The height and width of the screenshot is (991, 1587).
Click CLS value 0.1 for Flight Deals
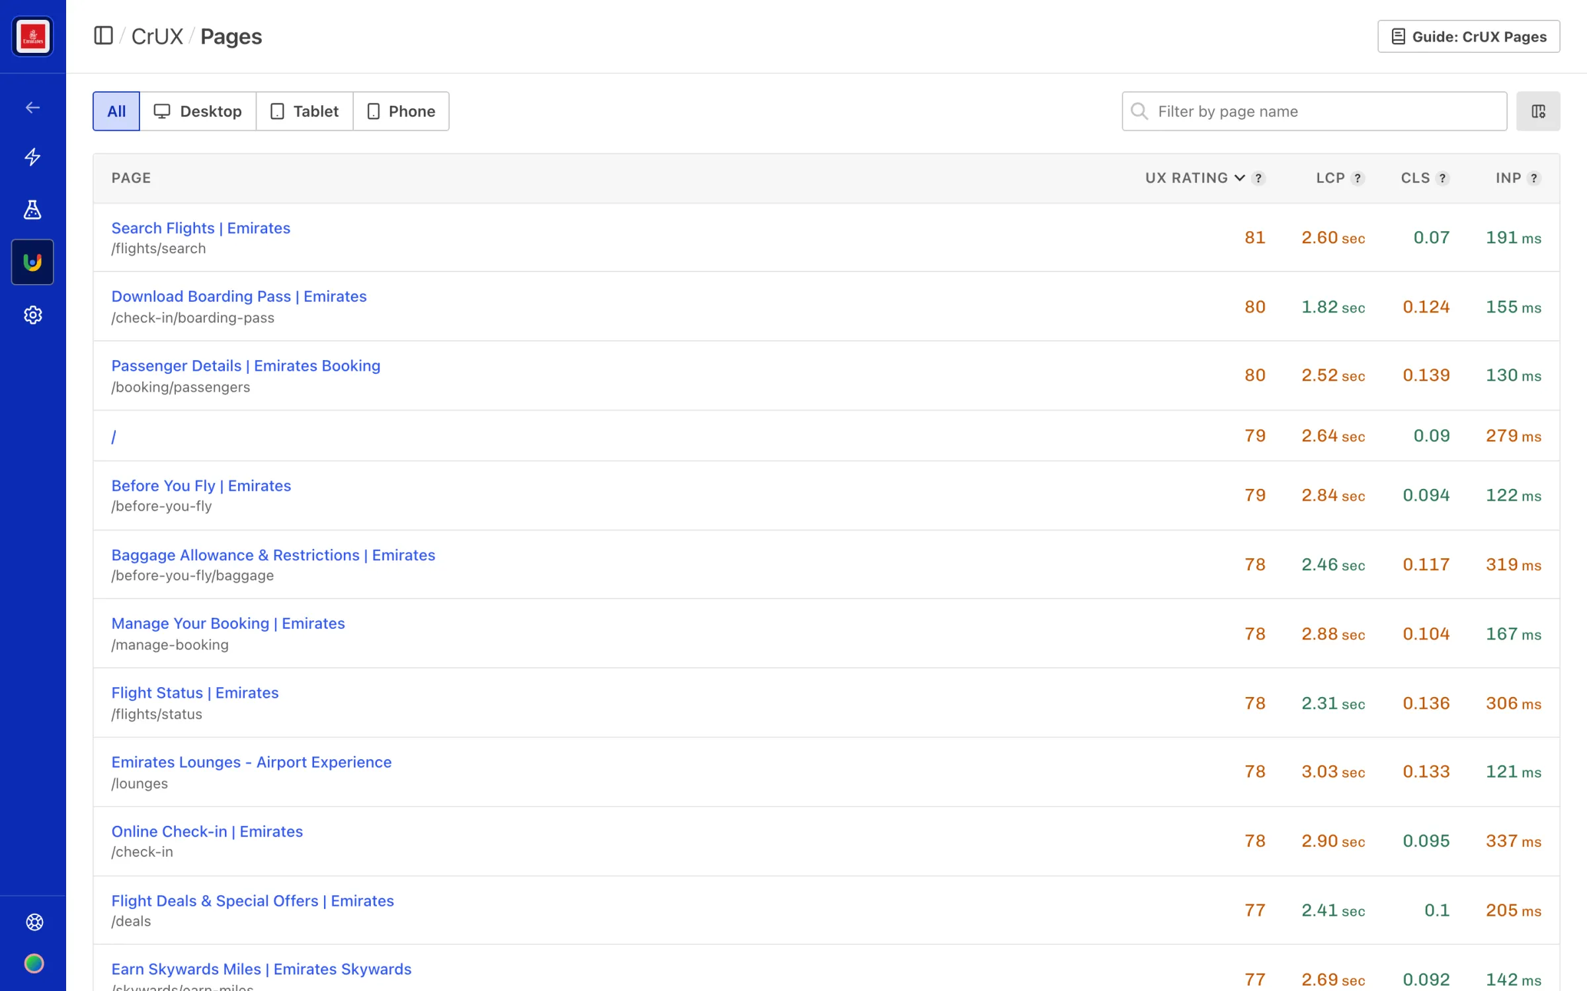coord(1437,910)
